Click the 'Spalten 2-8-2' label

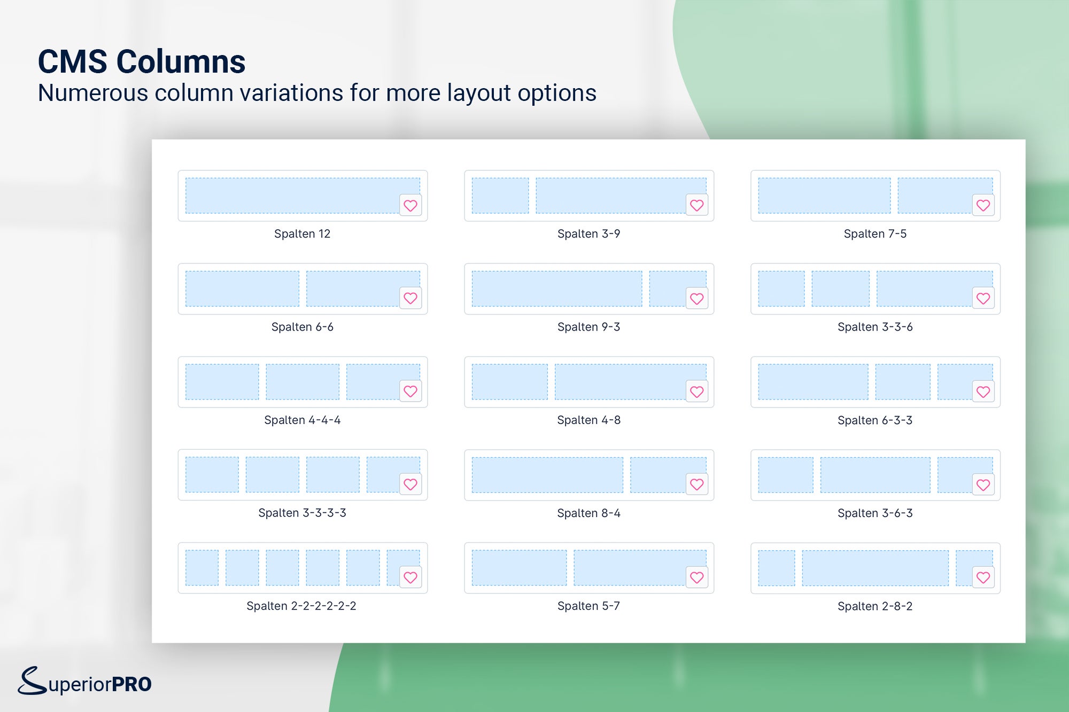coord(876,606)
